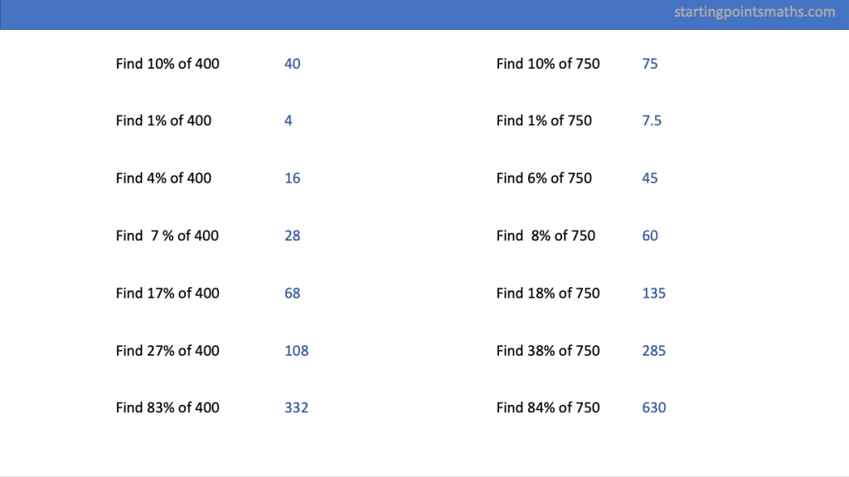
Task: Click the startingpointsmaths.com link
Action: [x=754, y=12]
